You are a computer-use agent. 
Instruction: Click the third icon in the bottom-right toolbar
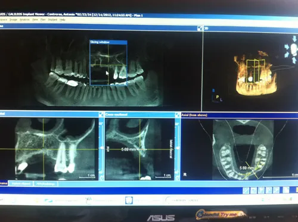tap(261, 190)
